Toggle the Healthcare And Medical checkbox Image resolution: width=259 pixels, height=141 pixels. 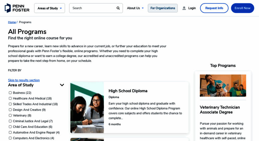pyautogui.click(x=10, y=98)
